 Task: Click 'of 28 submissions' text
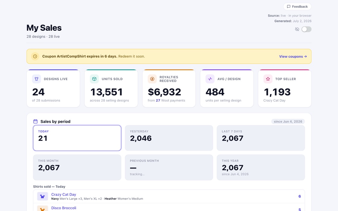[x=46, y=100]
